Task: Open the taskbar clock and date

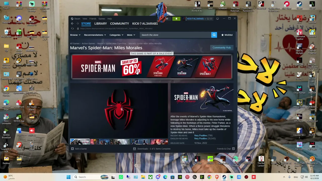Action: pos(314,177)
